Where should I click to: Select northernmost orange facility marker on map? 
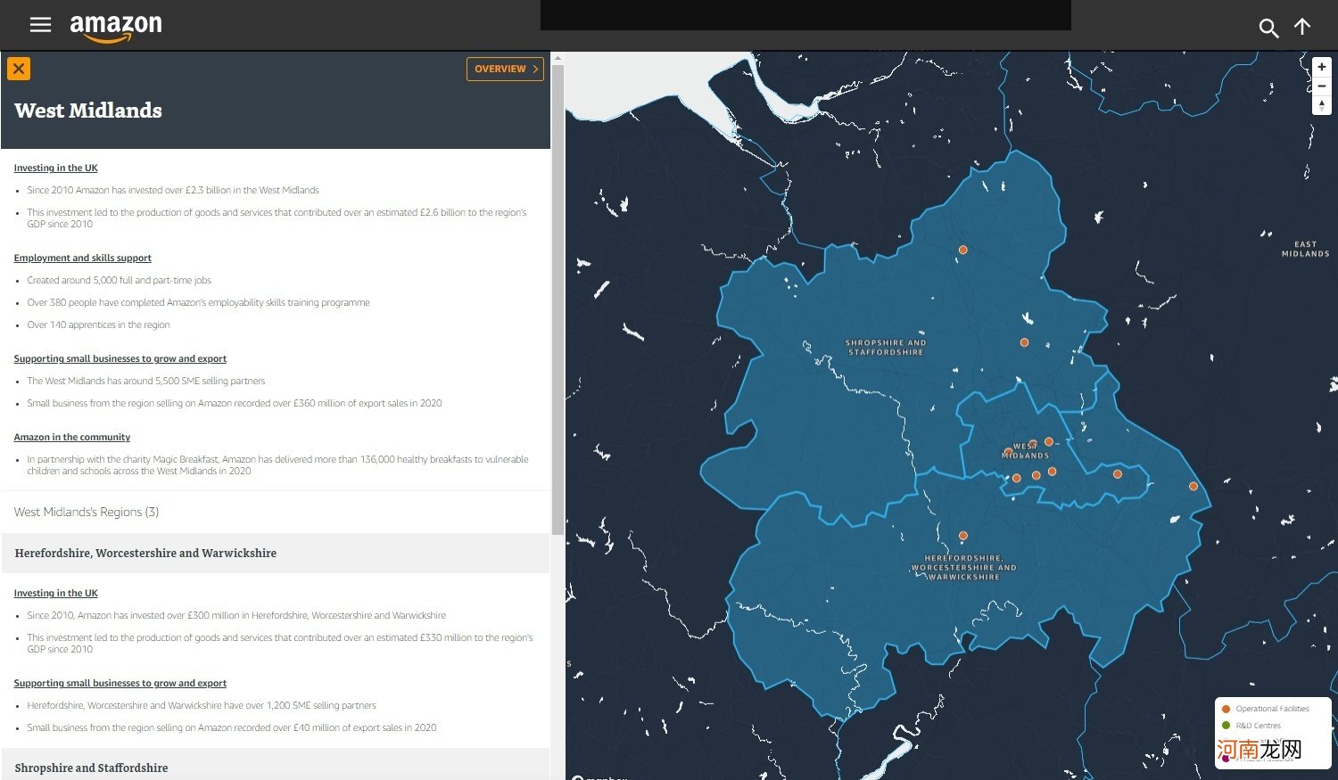[962, 250]
